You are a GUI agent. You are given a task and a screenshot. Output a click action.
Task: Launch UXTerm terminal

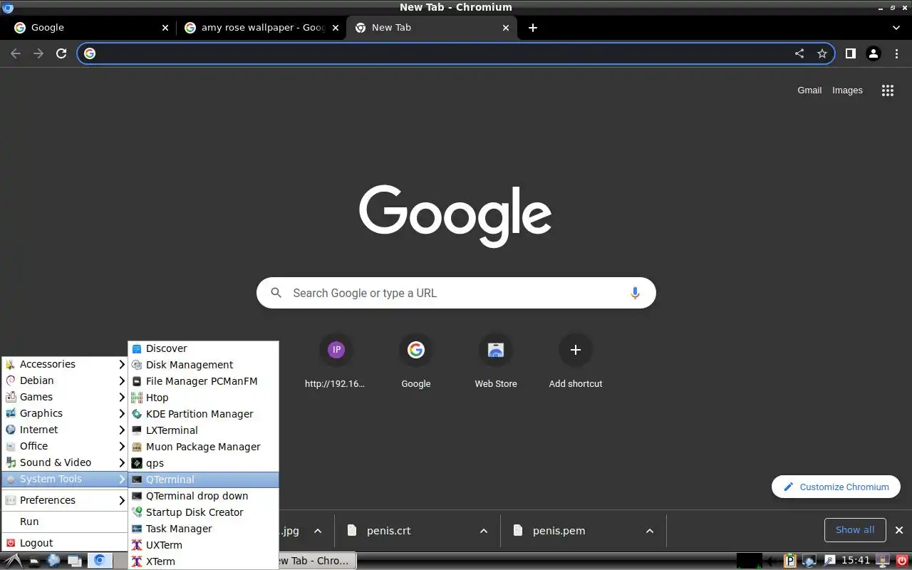click(203, 545)
